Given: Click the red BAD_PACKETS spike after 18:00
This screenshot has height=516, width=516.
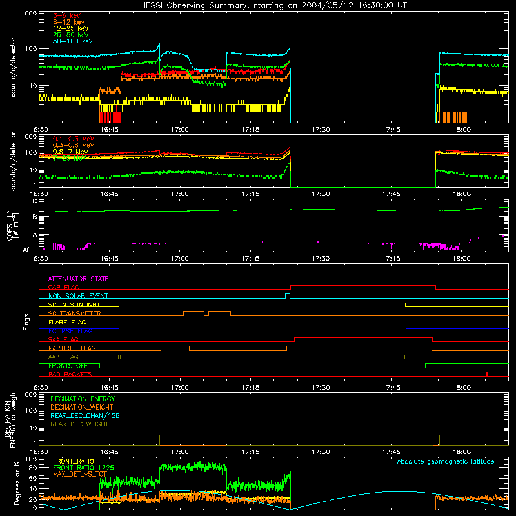Looking at the screenshot, I should (x=487, y=374).
